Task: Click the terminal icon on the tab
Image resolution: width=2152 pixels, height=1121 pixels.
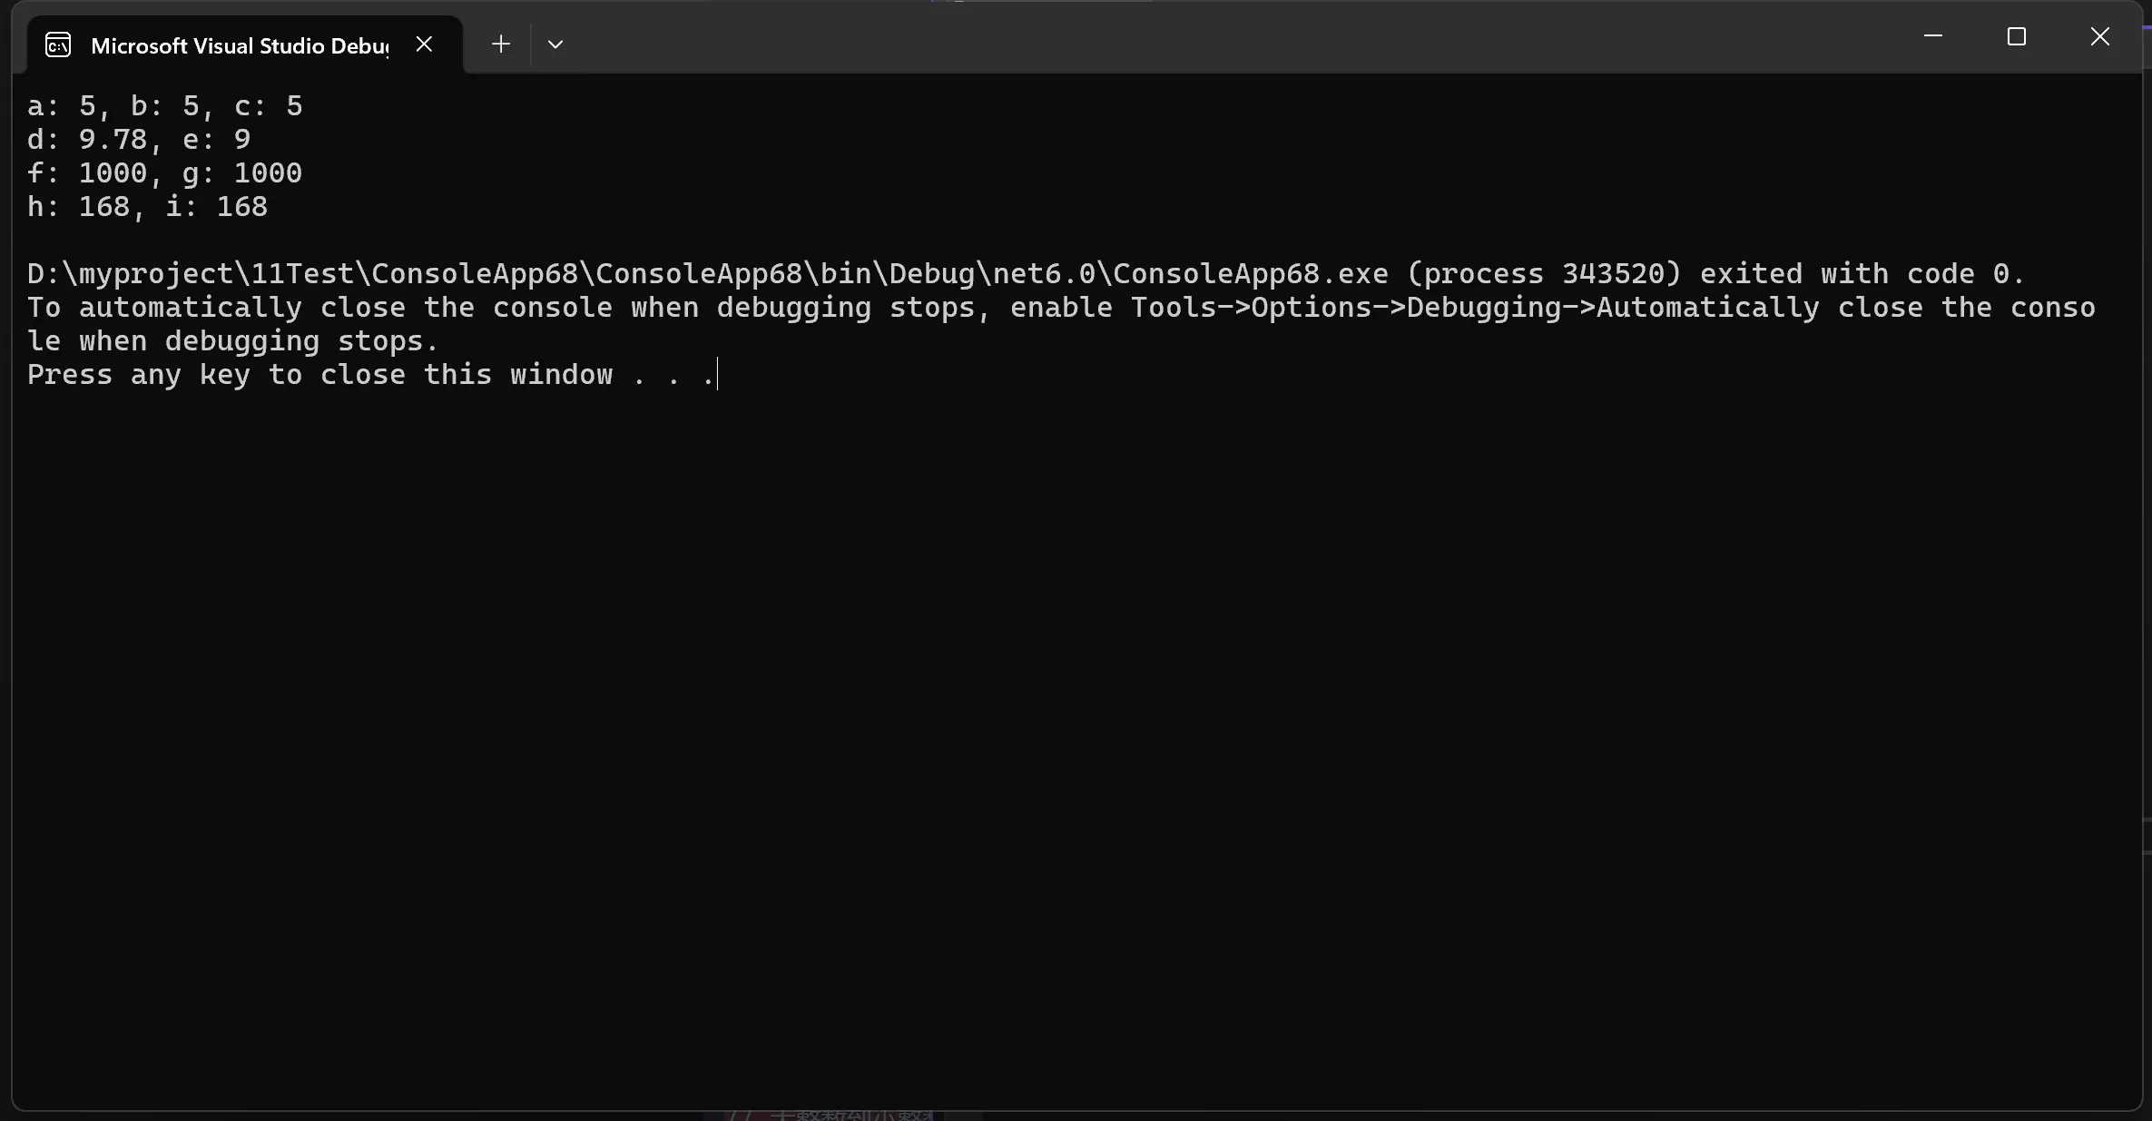Action: 58,45
